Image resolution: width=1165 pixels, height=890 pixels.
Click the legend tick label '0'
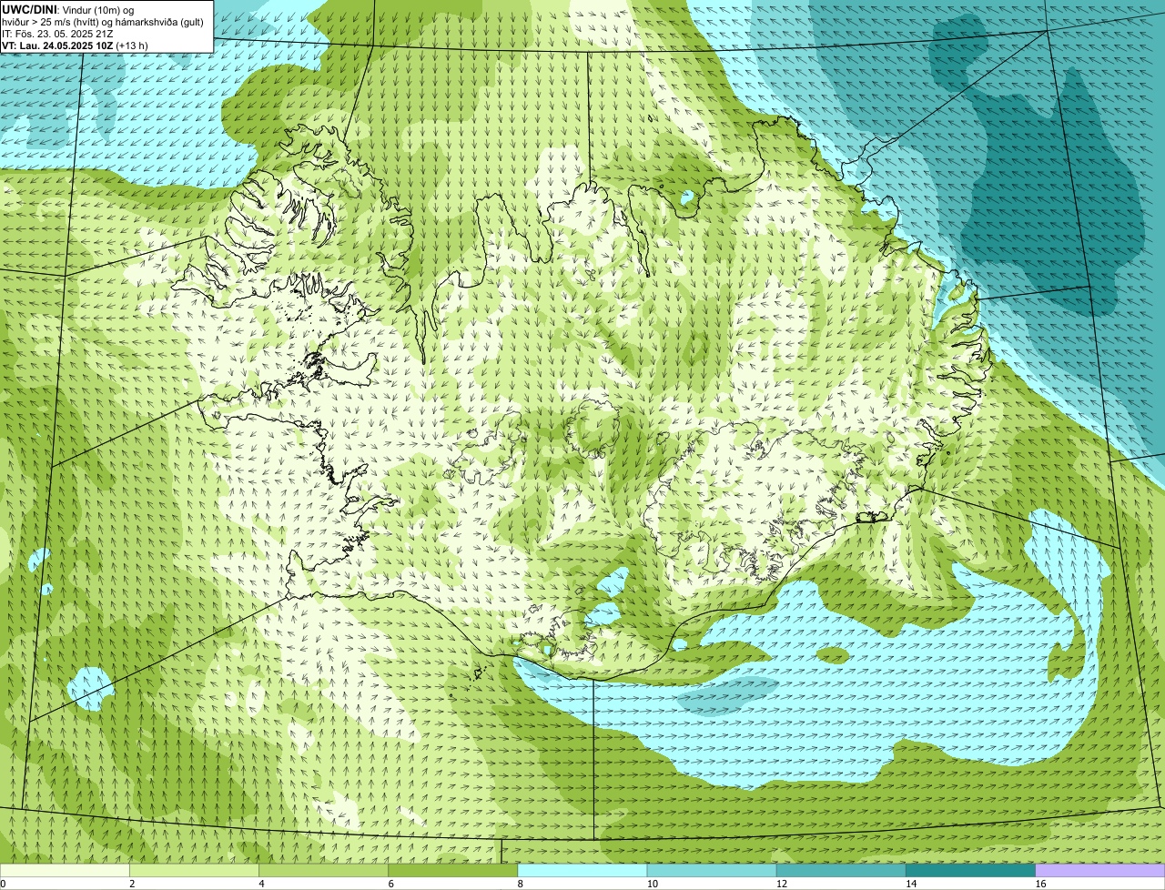[x=3, y=884]
